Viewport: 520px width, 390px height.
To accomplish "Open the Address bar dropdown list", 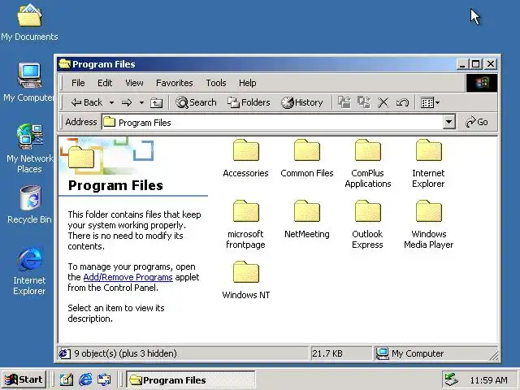I will coord(448,122).
